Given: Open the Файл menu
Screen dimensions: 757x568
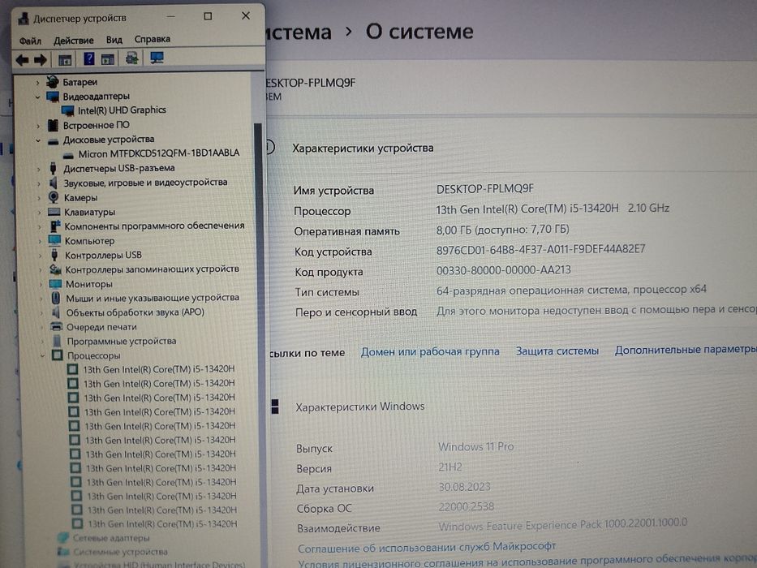Looking at the screenshot, I should (x=30, y=41).
